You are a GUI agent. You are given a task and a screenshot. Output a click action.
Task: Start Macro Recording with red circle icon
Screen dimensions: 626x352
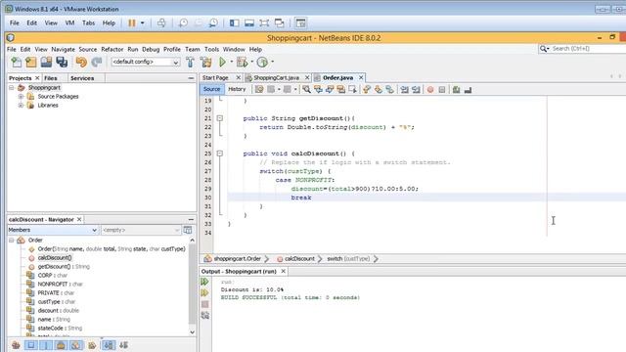coord(430,89)
